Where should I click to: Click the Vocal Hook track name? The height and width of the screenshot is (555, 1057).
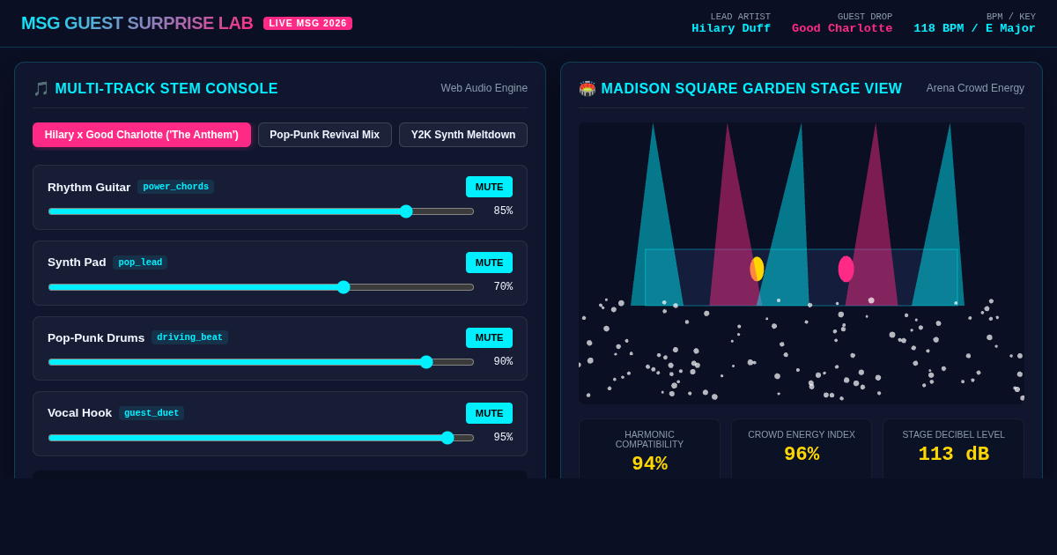pos(79,413)
